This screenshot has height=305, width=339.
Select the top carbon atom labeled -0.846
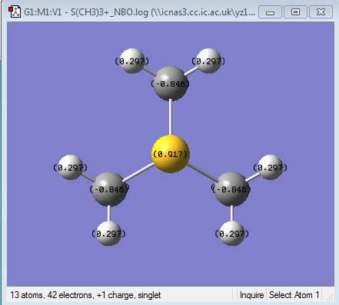tap(170, 84)
